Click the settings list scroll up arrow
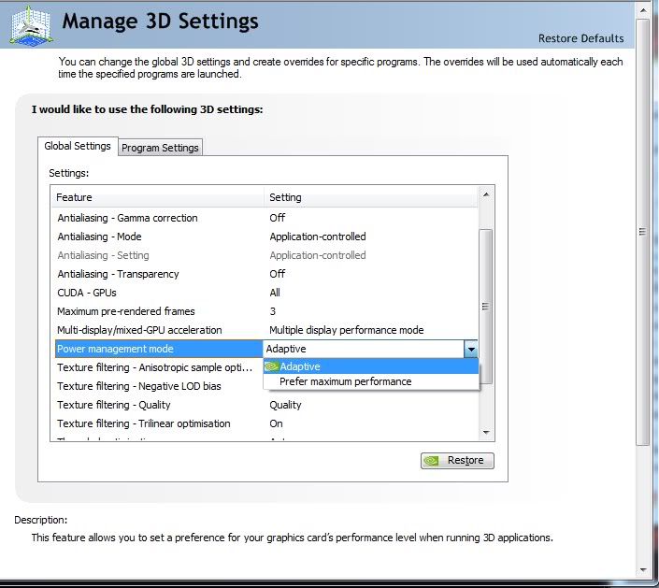Image resolution: width=659 pixels, height=588 pixels. (x=486, y=194)
